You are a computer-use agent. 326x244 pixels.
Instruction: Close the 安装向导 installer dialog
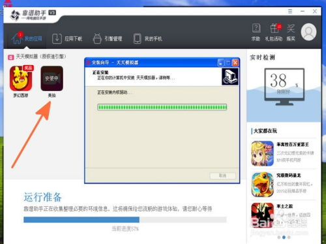click(235, 62)
